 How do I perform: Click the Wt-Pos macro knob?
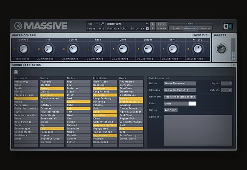[x=23, y=49]
